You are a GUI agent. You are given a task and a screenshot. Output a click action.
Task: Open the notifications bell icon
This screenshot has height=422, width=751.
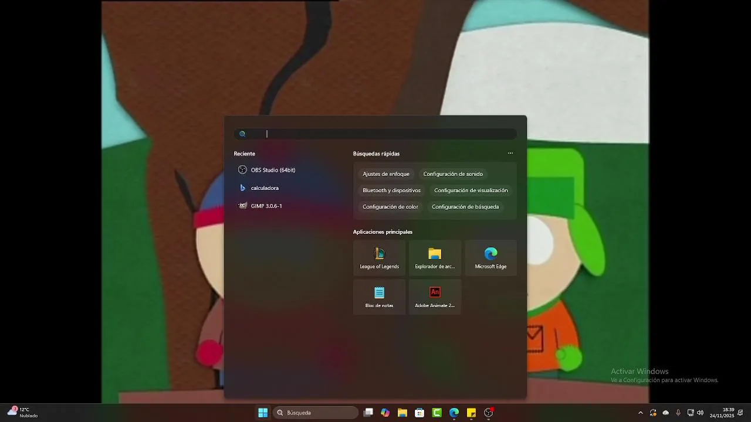(741, 413)
